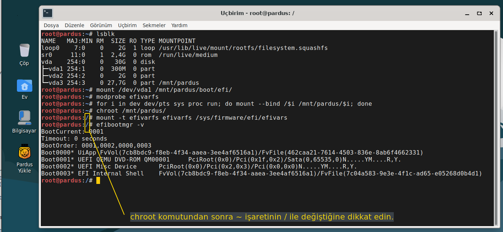Viewport: 503px width, 232px height.
Task: Click the 'sr0' device row
Action: click(x=129, y=55)
